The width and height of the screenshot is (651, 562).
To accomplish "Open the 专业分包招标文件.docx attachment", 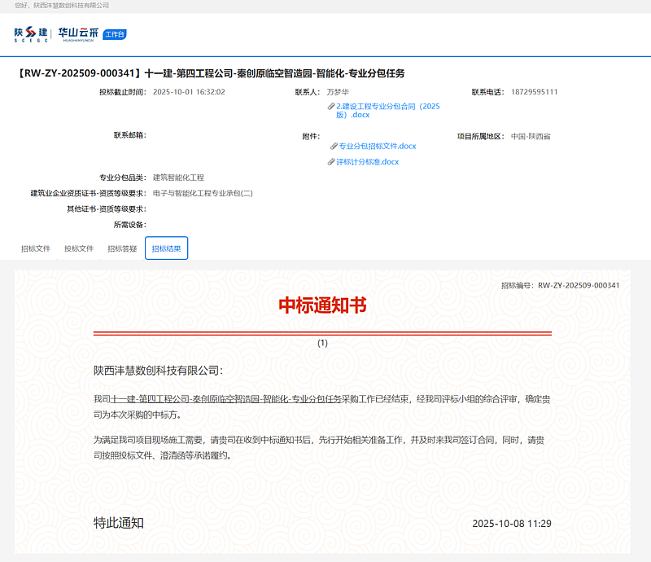I will pos(377,147).
